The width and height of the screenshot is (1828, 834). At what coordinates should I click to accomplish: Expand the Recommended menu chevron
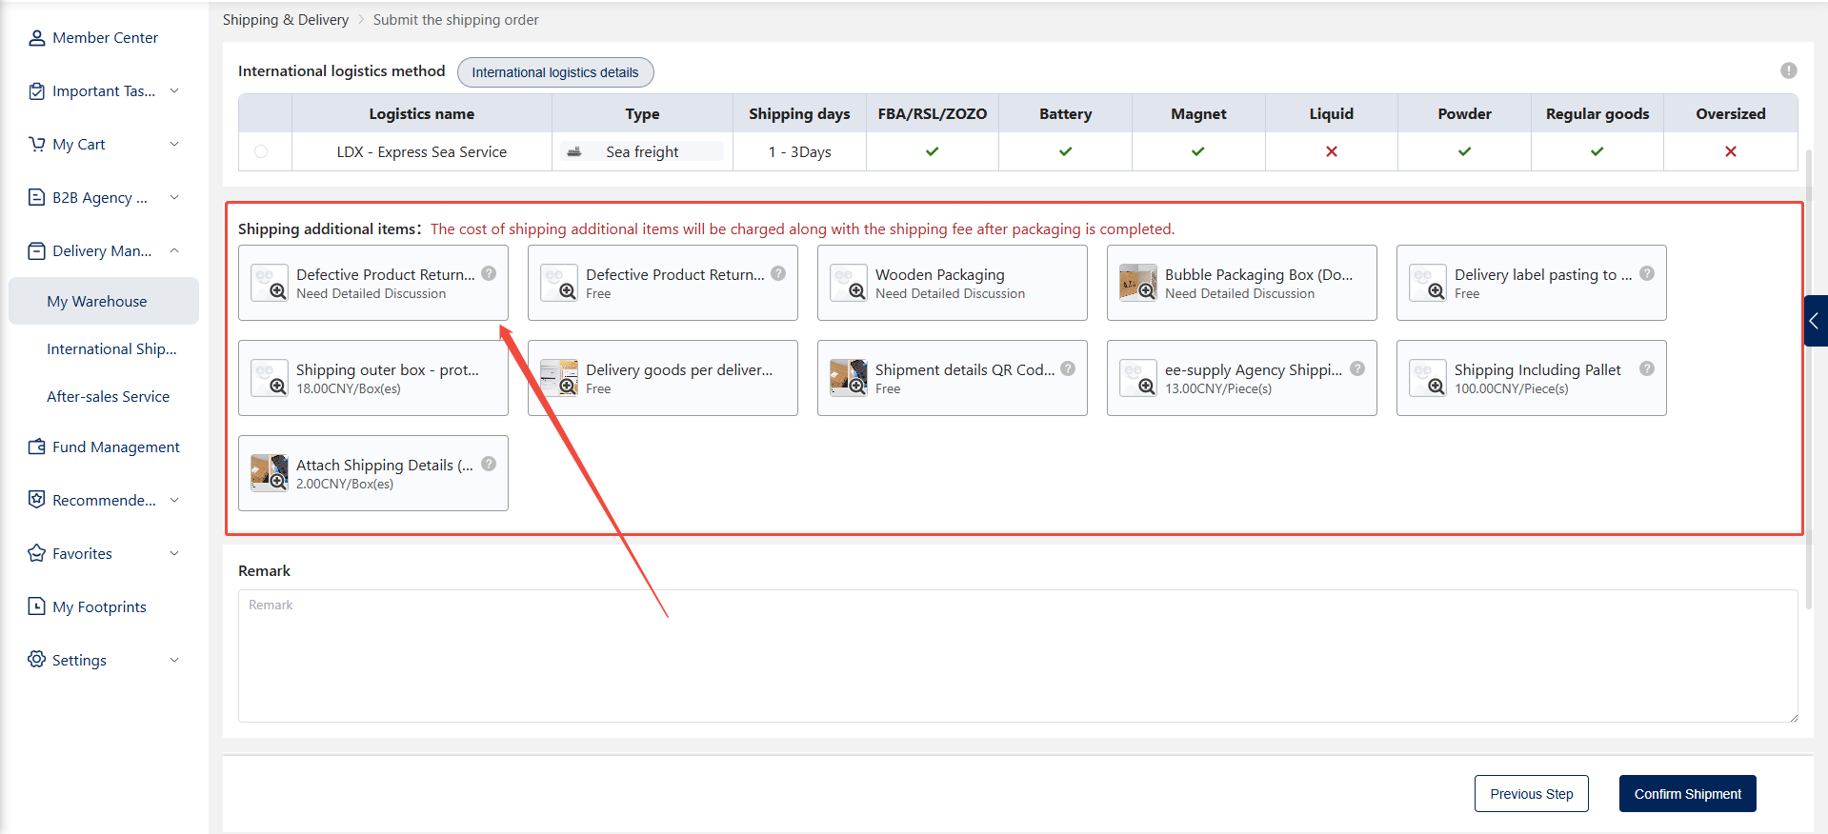[174, 500]
